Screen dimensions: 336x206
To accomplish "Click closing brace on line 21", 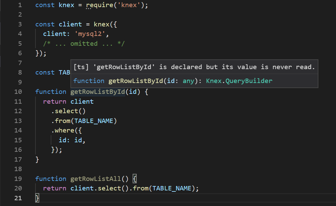I will click(x=37, y=198).
